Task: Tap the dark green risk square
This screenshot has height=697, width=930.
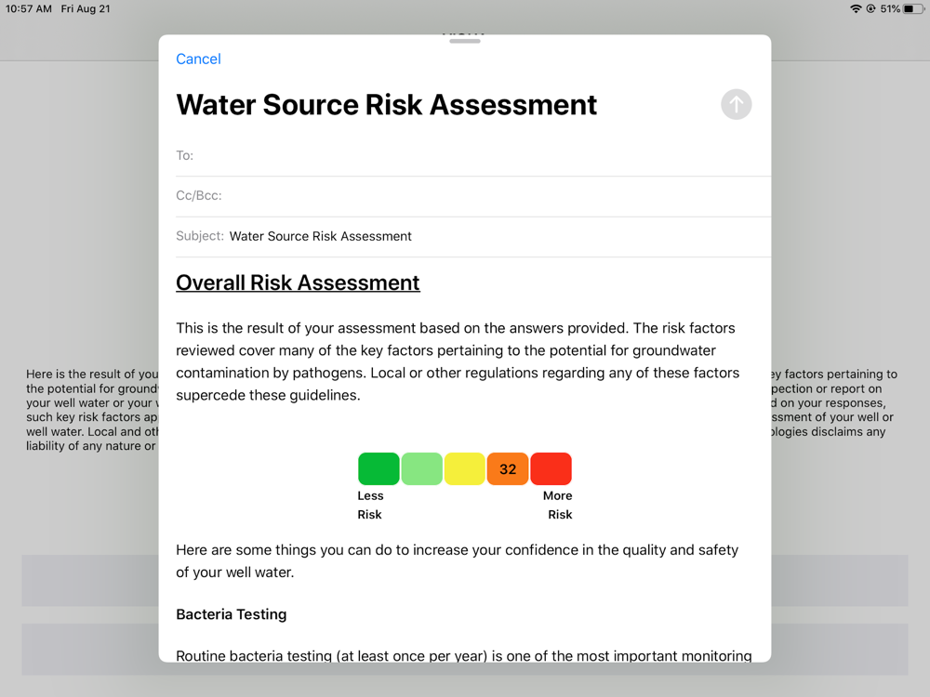Action: pyautogui.click(x=379, y=468)
